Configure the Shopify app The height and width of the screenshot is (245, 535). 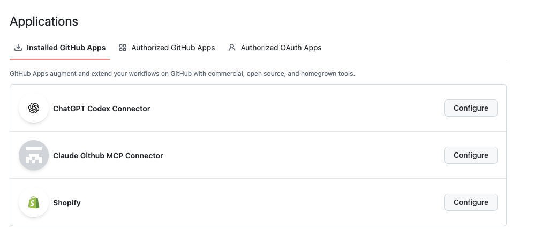pyautogui.click(x=471, y=202)
